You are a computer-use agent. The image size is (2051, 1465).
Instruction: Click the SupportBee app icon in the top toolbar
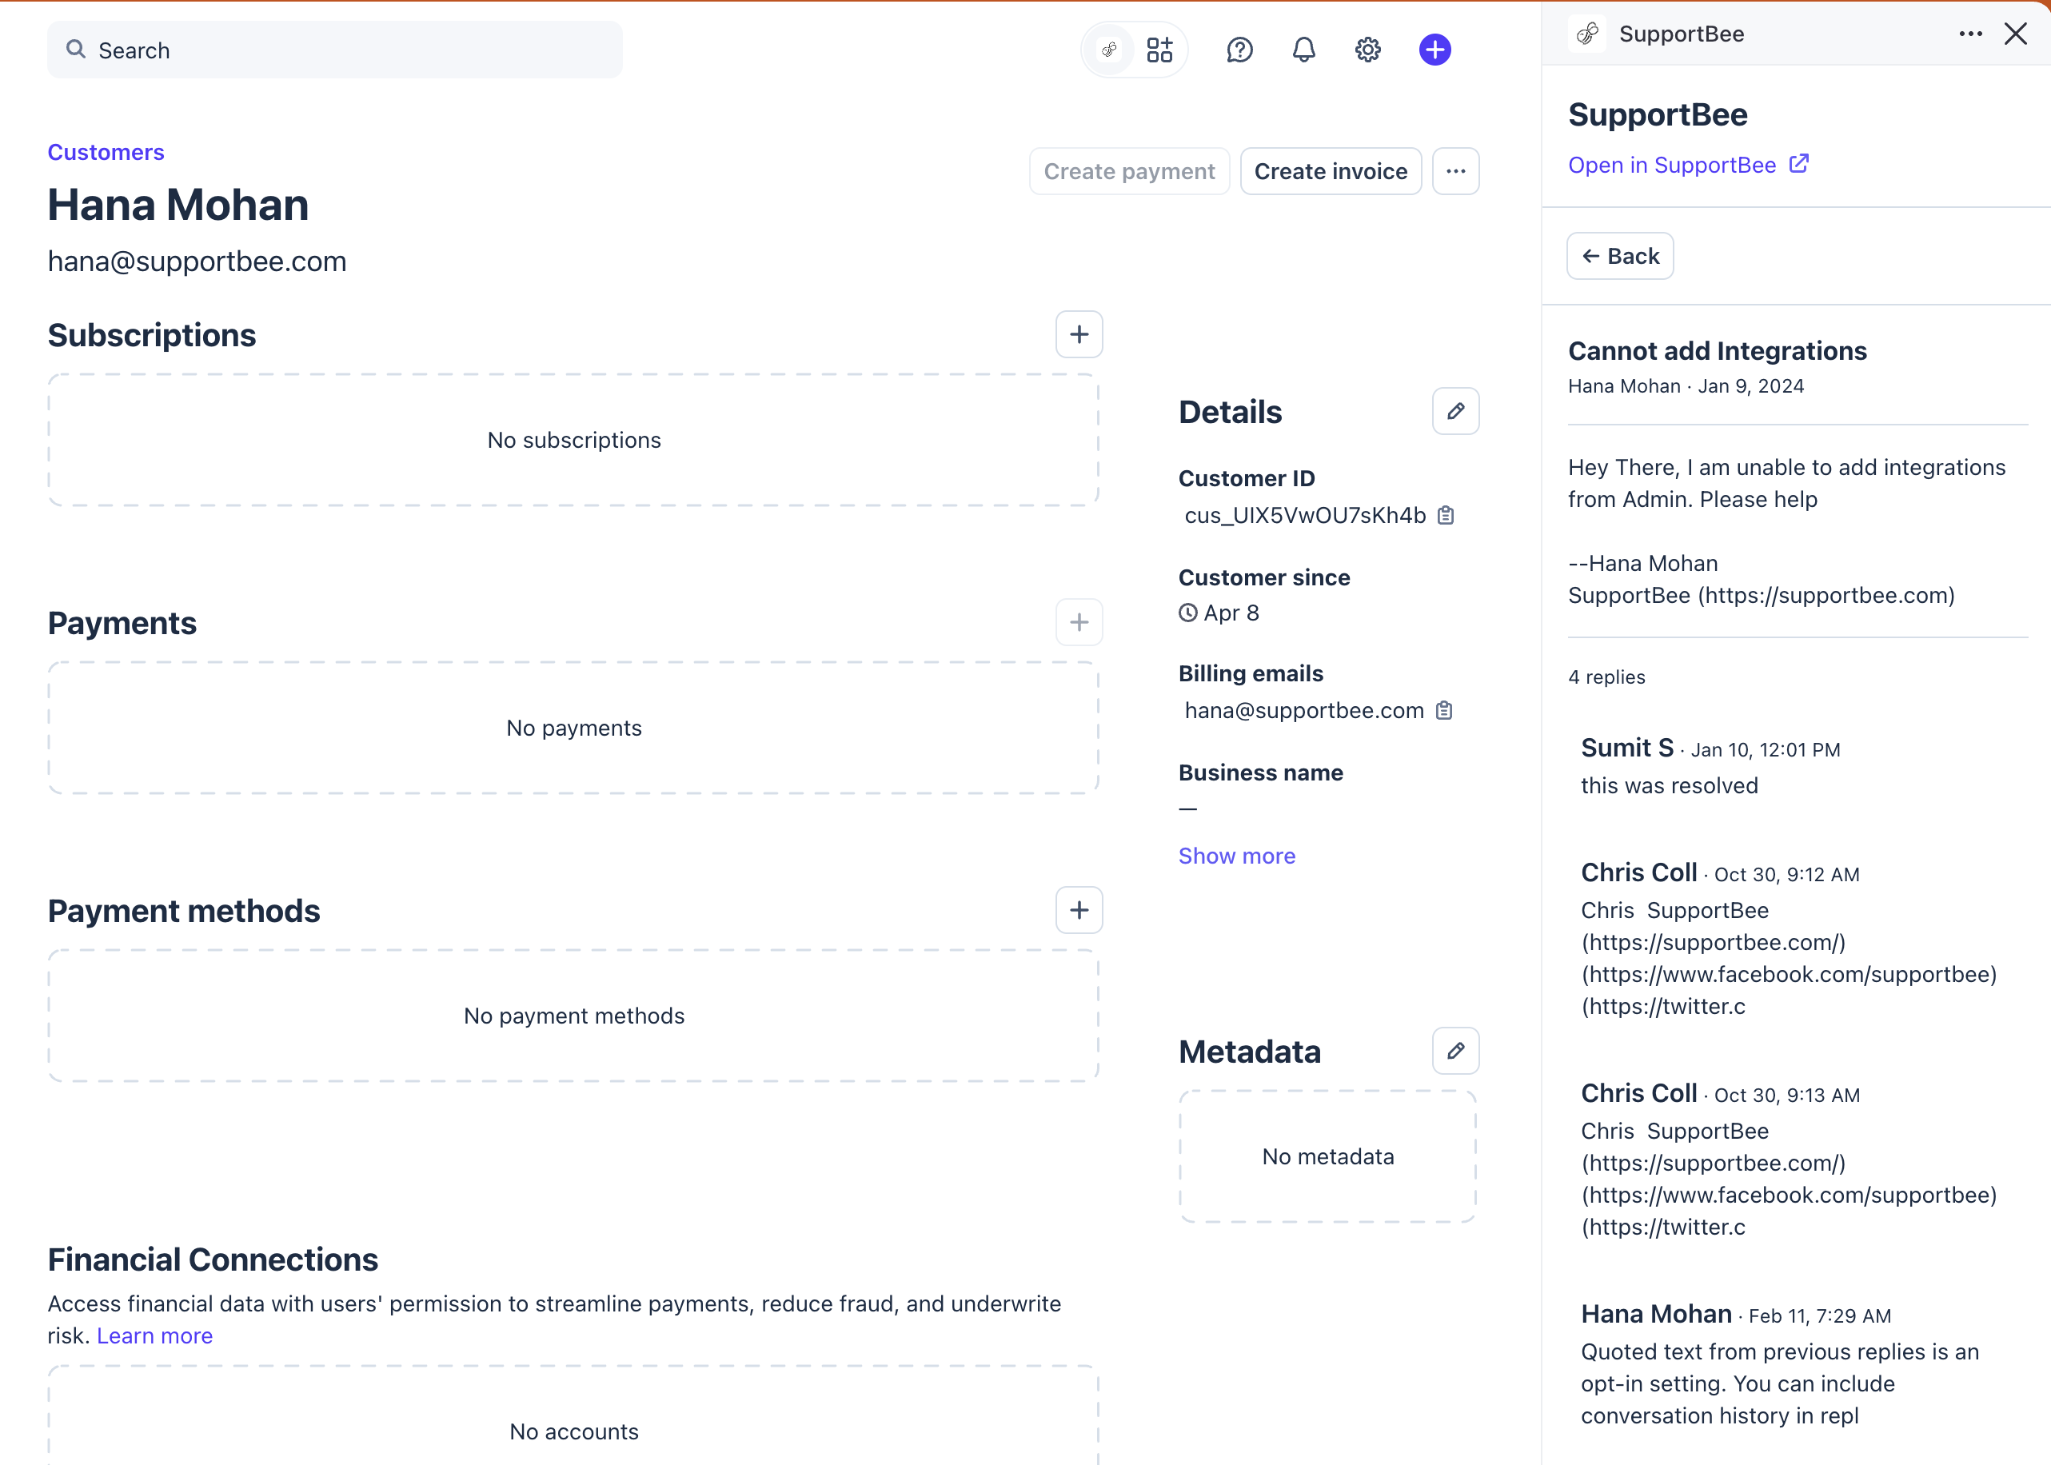coord(1111,50)
